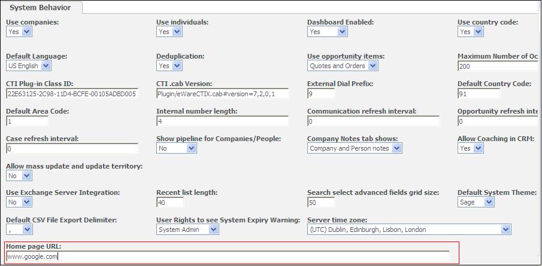Click the Default Area Code field
This screenshot has height=266, width=542.
click(28, 121)
